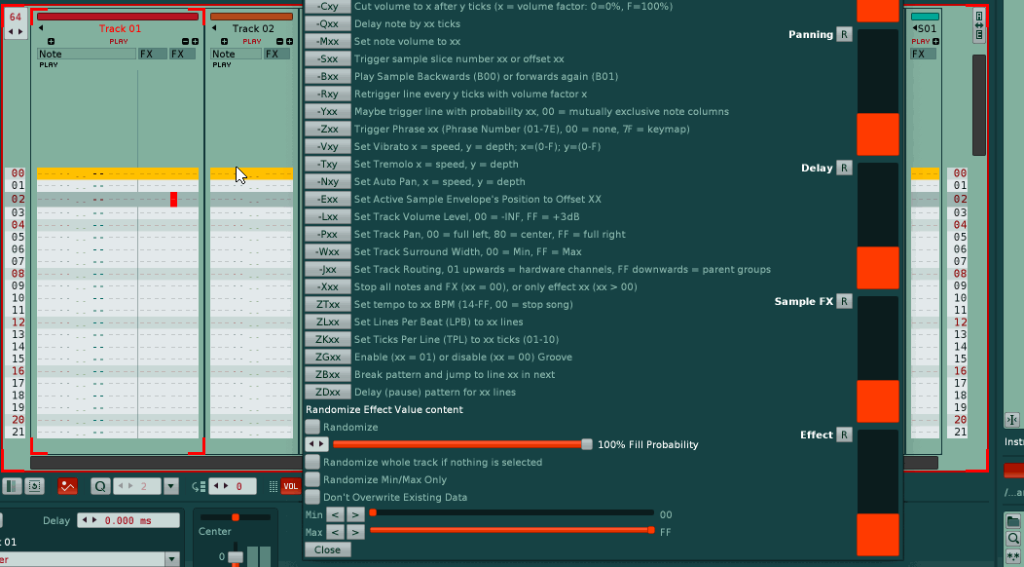The width and height of the screenshot is (1024, 567).
Task: Click the Quantize 'Q' button
Action: [100, 486]
